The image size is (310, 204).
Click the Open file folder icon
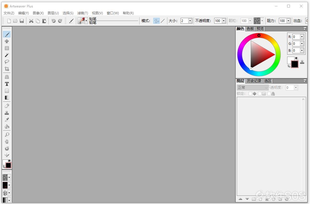[x=15, y=21]
